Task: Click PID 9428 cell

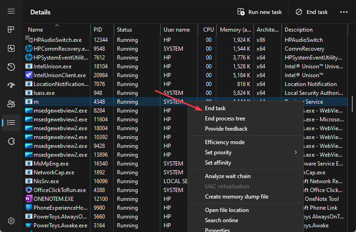Action: click(x=99, y=146)
